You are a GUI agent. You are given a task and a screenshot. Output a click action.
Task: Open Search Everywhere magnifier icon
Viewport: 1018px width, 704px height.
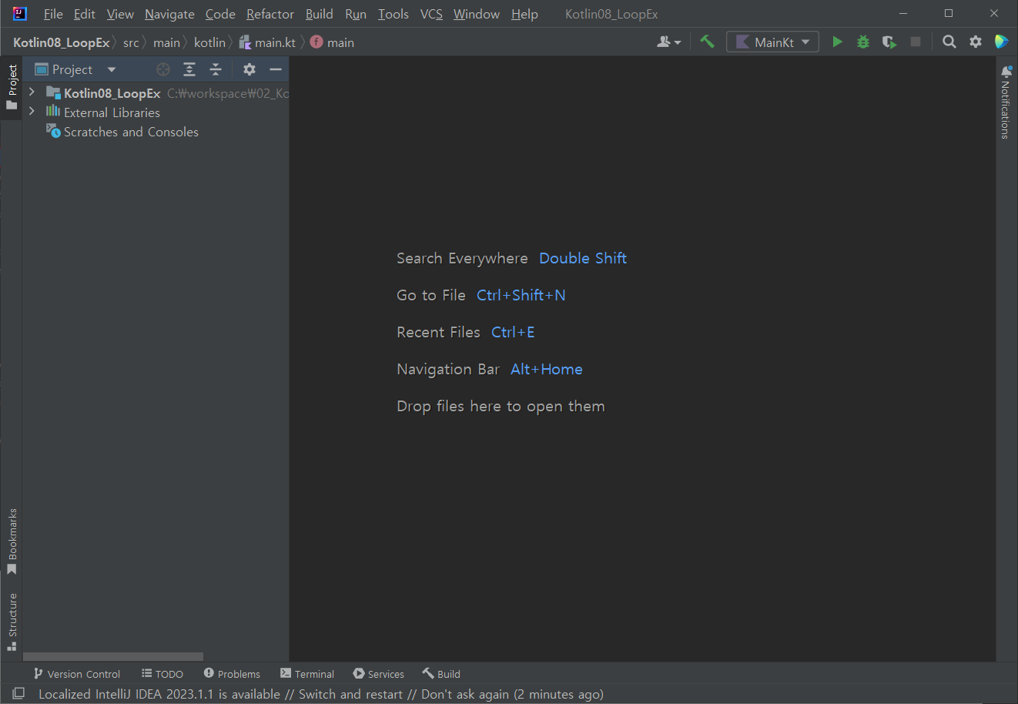949,42
